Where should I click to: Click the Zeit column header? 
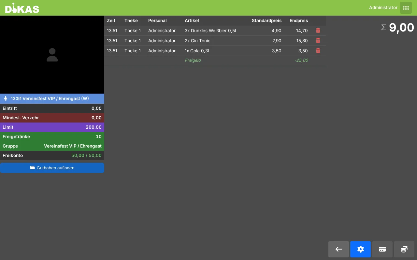[111, 20]
